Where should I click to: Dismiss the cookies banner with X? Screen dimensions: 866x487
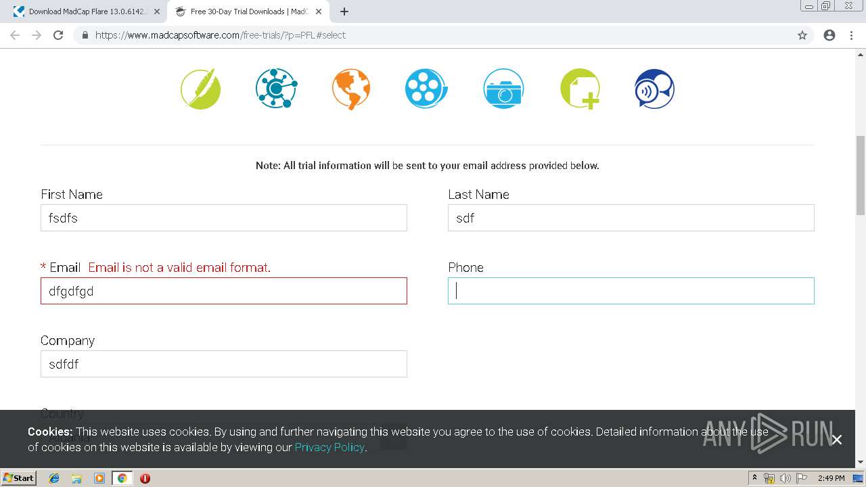tap(837, 440)
